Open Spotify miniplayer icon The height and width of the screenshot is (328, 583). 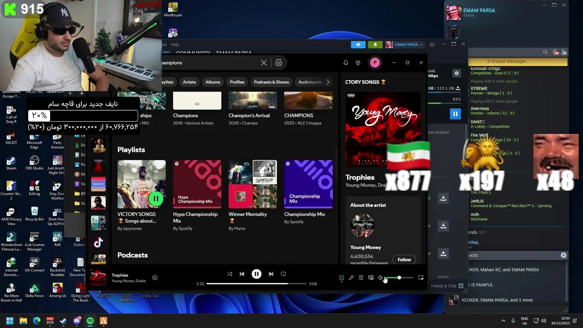point(421,277)
